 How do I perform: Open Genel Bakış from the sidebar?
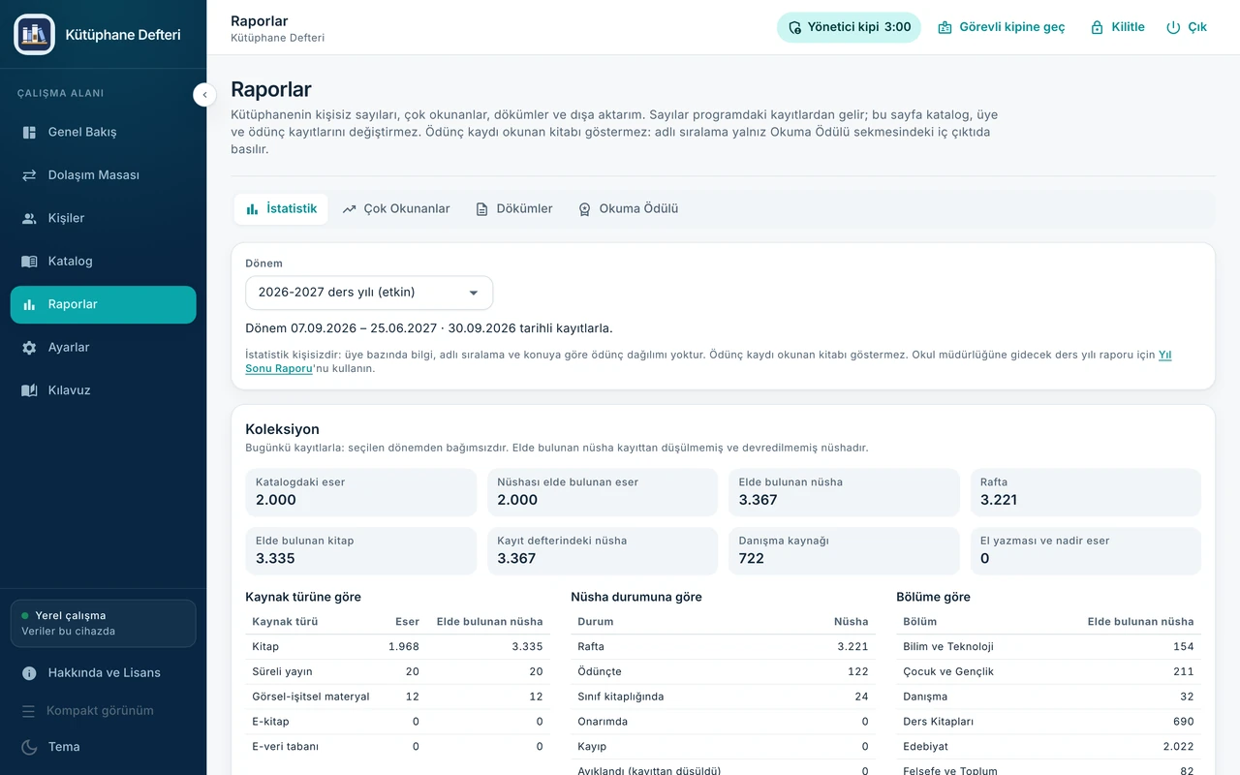coord(103,132)
